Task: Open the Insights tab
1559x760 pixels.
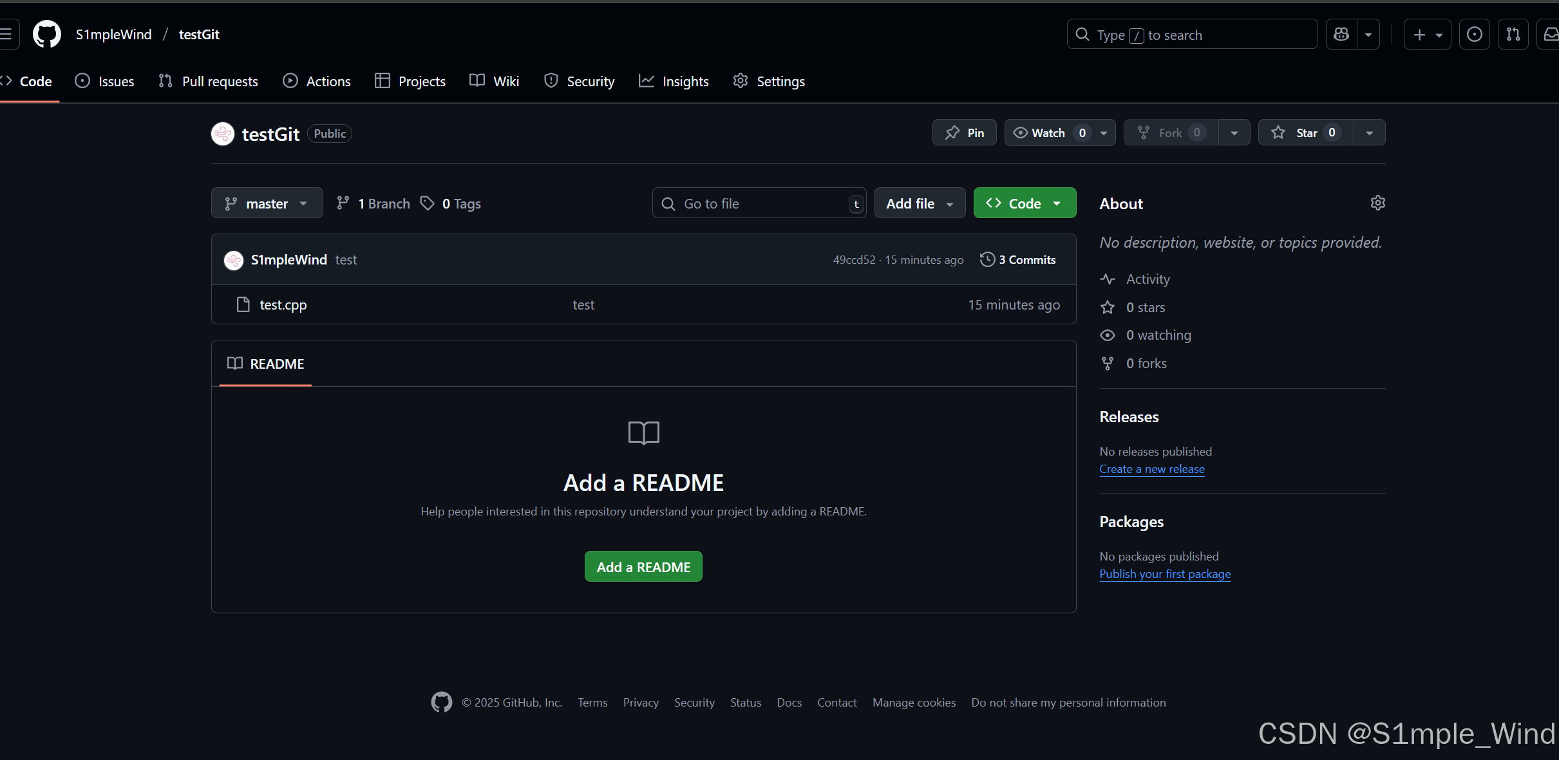Action: [x=674, y=81]
